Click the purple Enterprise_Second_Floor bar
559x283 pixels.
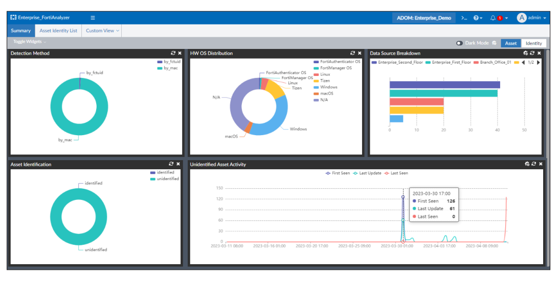(x=444, y=85)
